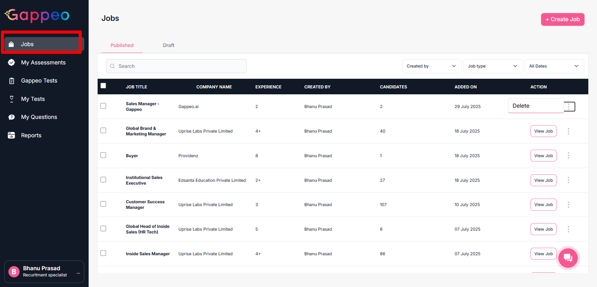The height and width of the screenshot is (287, 597).
Task: Click the Gappeo Tests clipboard icon
Action: (x=12, y=81)
